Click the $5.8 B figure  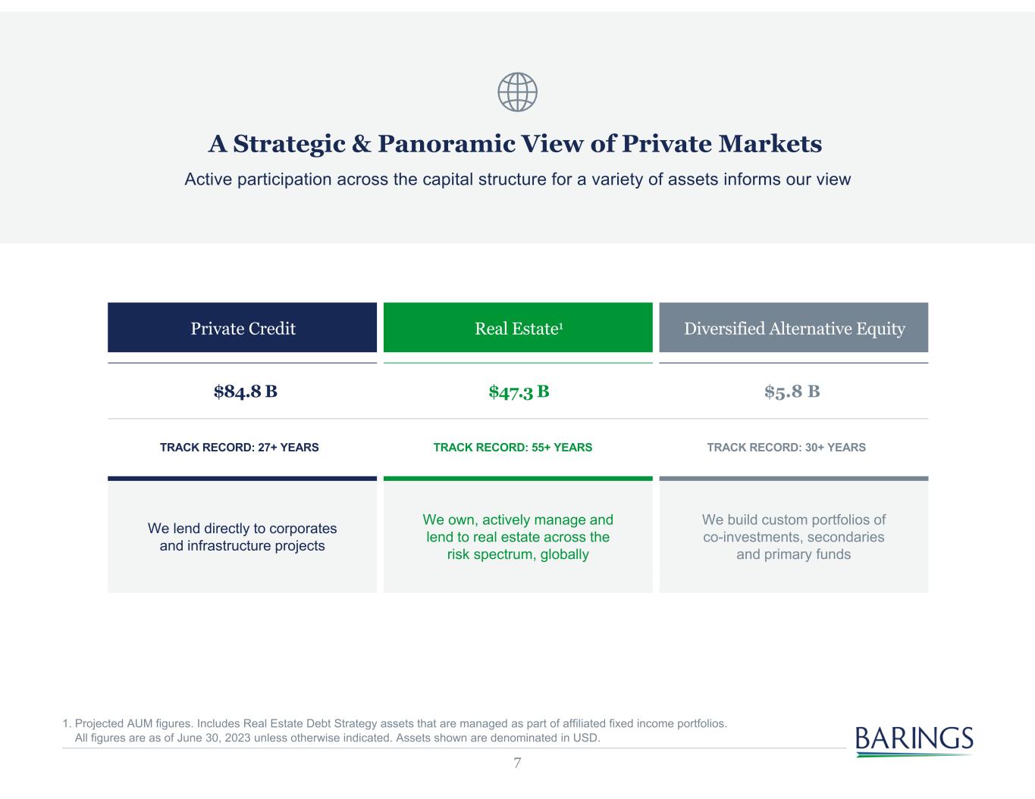[792, 392]
